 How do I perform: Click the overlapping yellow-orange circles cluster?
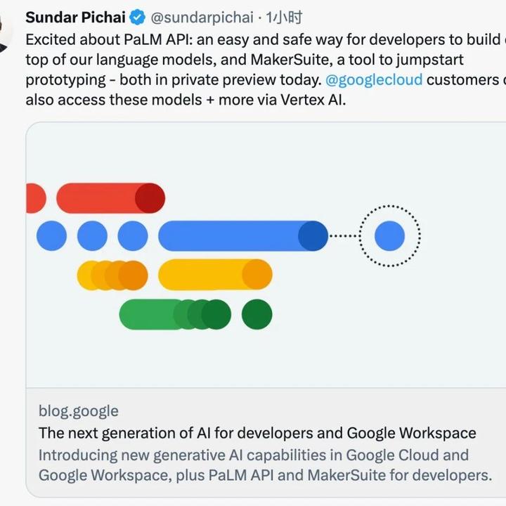click(112, 275)
